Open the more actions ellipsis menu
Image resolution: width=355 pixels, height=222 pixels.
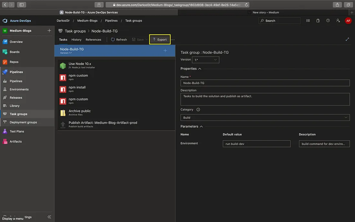[173, 40]
